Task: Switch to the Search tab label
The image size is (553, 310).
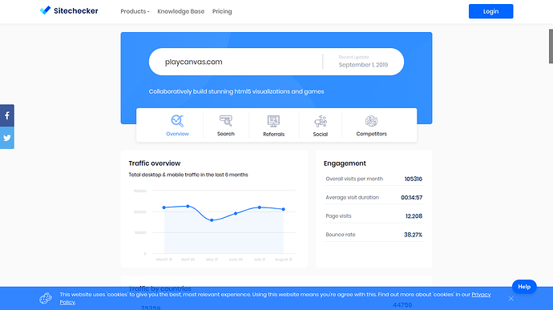Action: point(226,134)
